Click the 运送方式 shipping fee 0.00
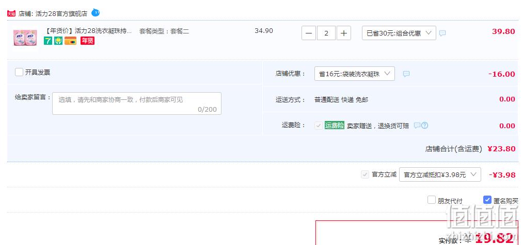Viewport: 523px width, 245px height. point(508,99)
